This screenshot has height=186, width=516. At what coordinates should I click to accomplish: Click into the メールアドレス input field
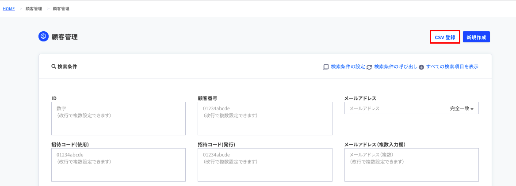[394, 108]
